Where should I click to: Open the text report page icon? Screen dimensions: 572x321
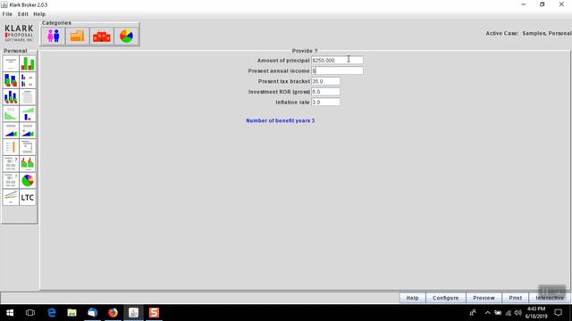pos(28,97)
